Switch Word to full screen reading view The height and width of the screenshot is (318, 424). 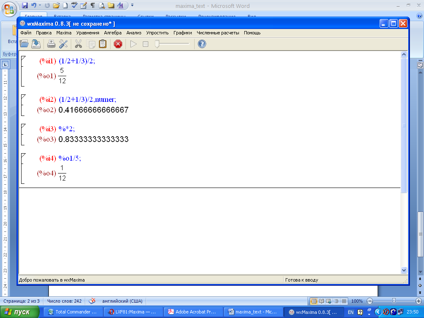[321, 301]
